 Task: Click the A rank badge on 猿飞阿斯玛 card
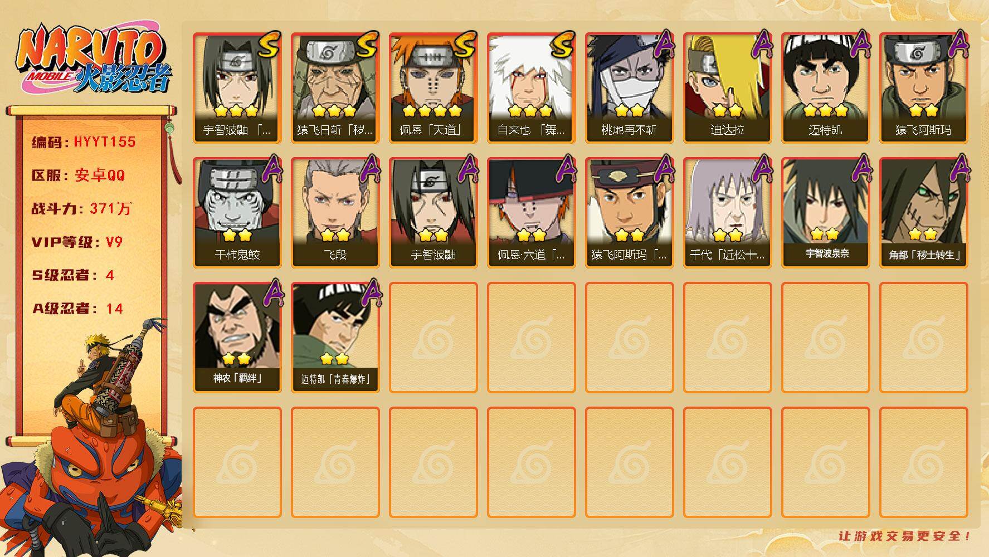pos(957,45)
